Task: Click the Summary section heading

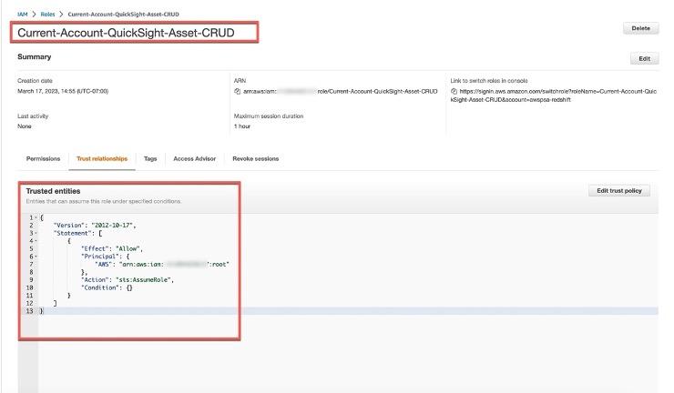Action: click(34, 56)
